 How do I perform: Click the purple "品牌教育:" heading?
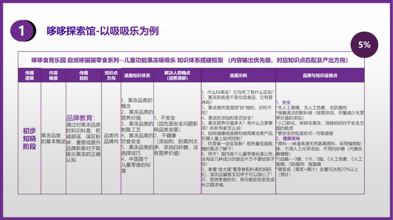pyautogui.click(x=81, y=118)
